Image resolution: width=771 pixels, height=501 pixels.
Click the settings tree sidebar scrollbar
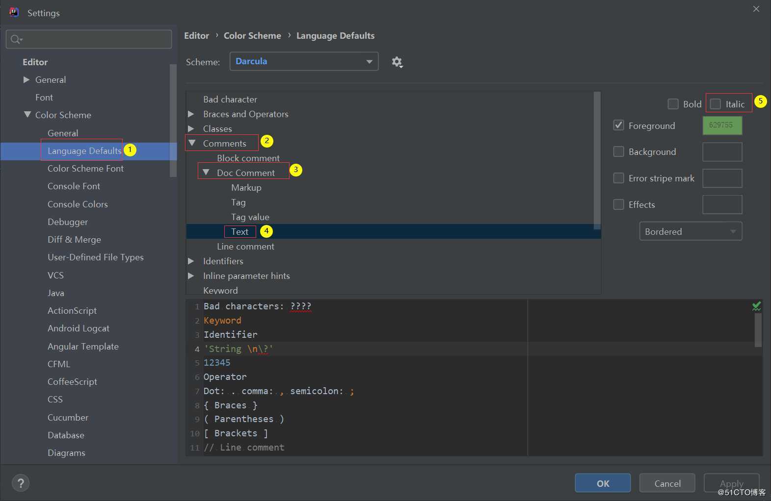[x=173, y=120]
